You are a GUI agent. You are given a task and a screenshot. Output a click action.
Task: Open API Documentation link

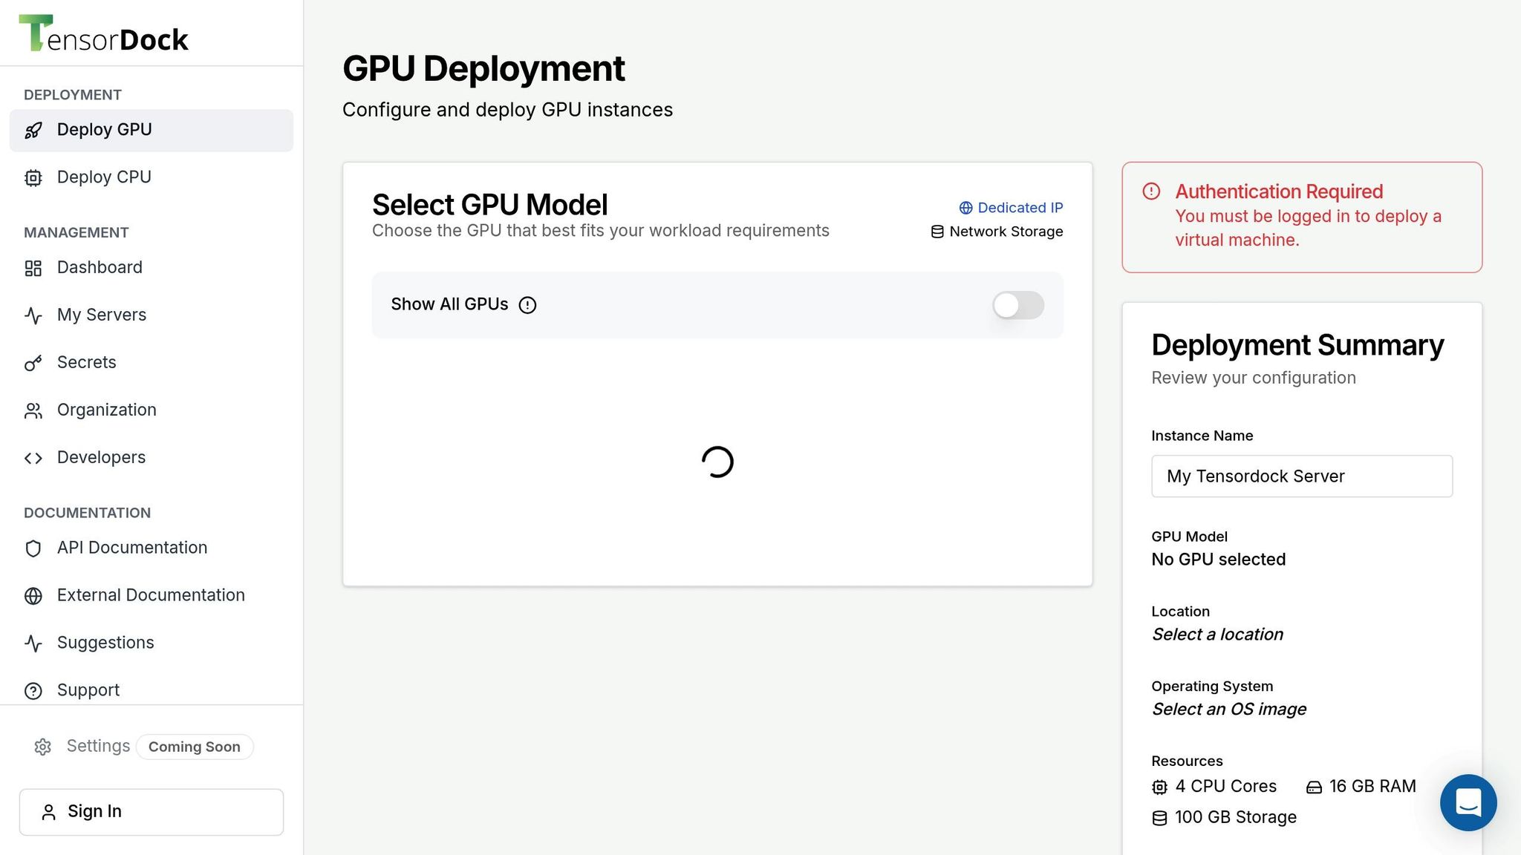(x=152, y=548)
